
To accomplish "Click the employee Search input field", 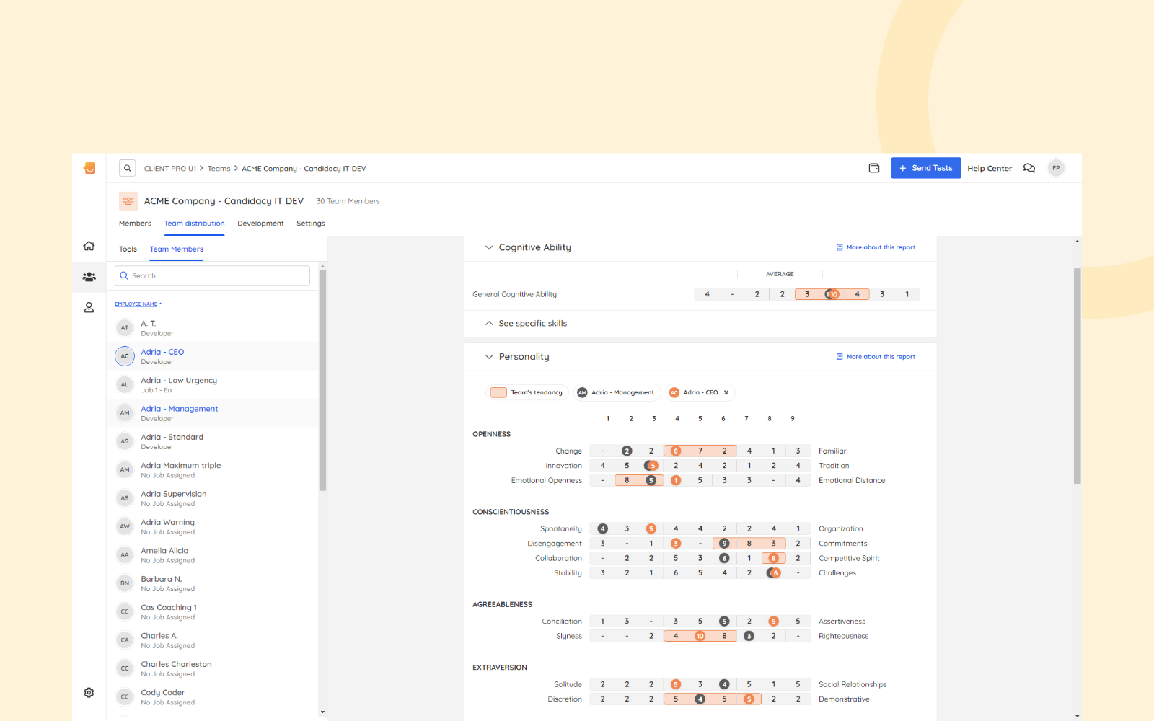I will pos(212,275).
